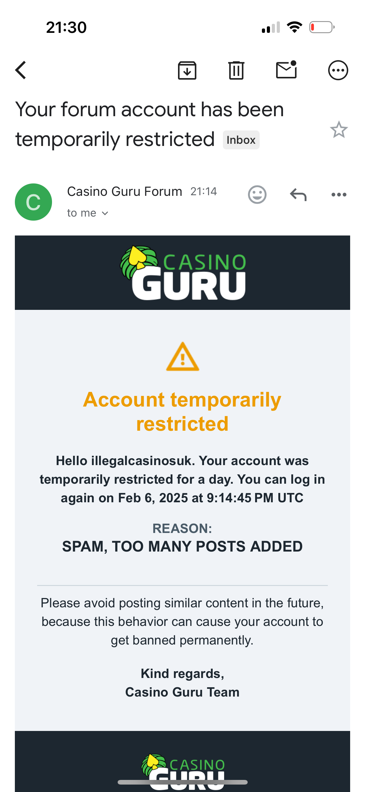The width and height of the screenshot is (365, 792).
Task: Tap the battery indicator in status bar
Action: 322,27
